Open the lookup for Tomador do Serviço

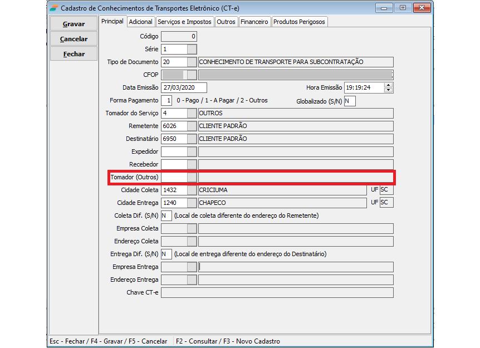[192, 113]
